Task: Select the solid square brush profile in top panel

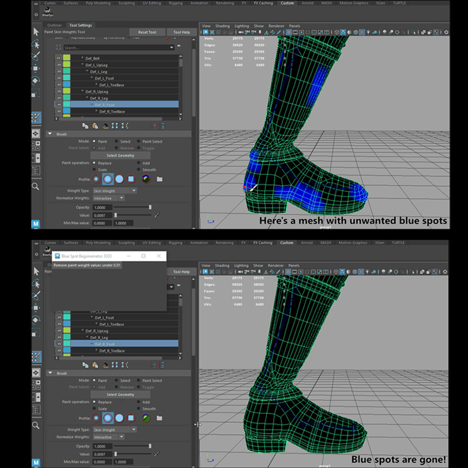Action: point(131,179)
